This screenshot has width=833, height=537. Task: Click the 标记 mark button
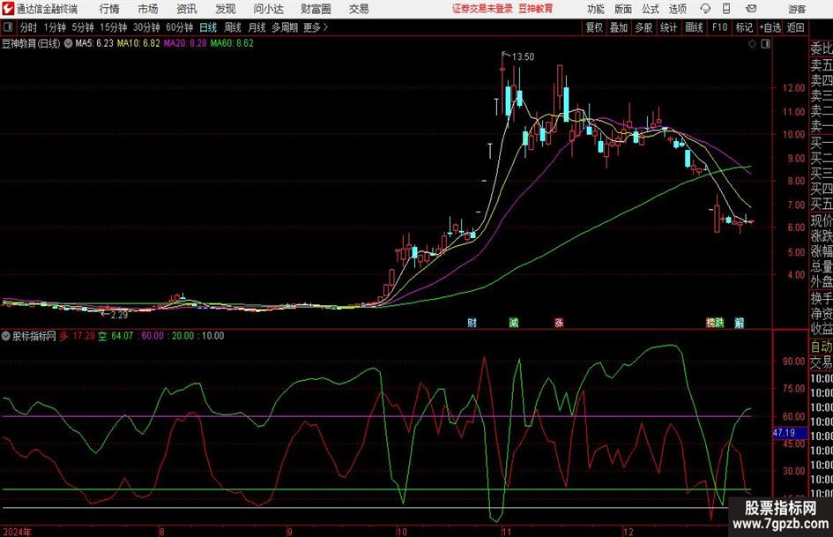[744, 27]
